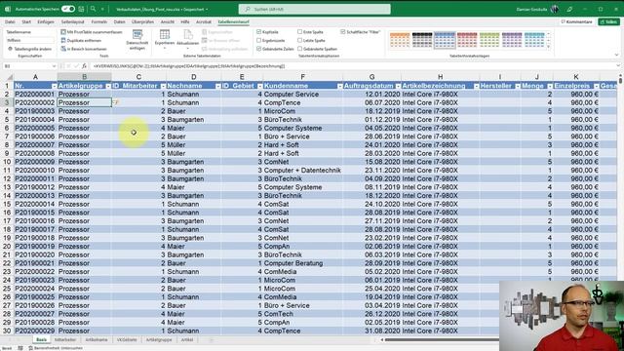Collapse the ribbon with the chevron
The width and height of the screenshot is (624, 351).
point(616,55)
